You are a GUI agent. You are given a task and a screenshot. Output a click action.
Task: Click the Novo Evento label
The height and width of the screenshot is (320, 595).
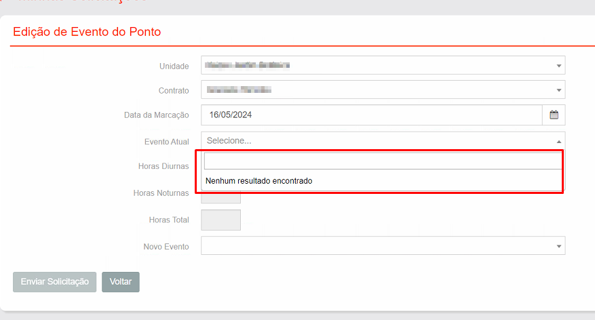[166, 246]
